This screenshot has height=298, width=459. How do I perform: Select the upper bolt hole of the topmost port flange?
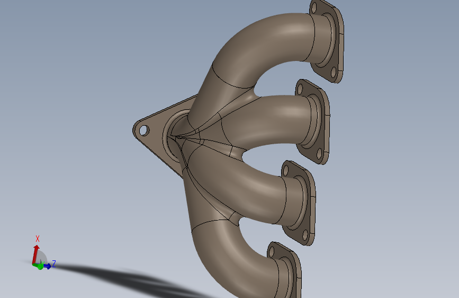(x=313, y=8)
